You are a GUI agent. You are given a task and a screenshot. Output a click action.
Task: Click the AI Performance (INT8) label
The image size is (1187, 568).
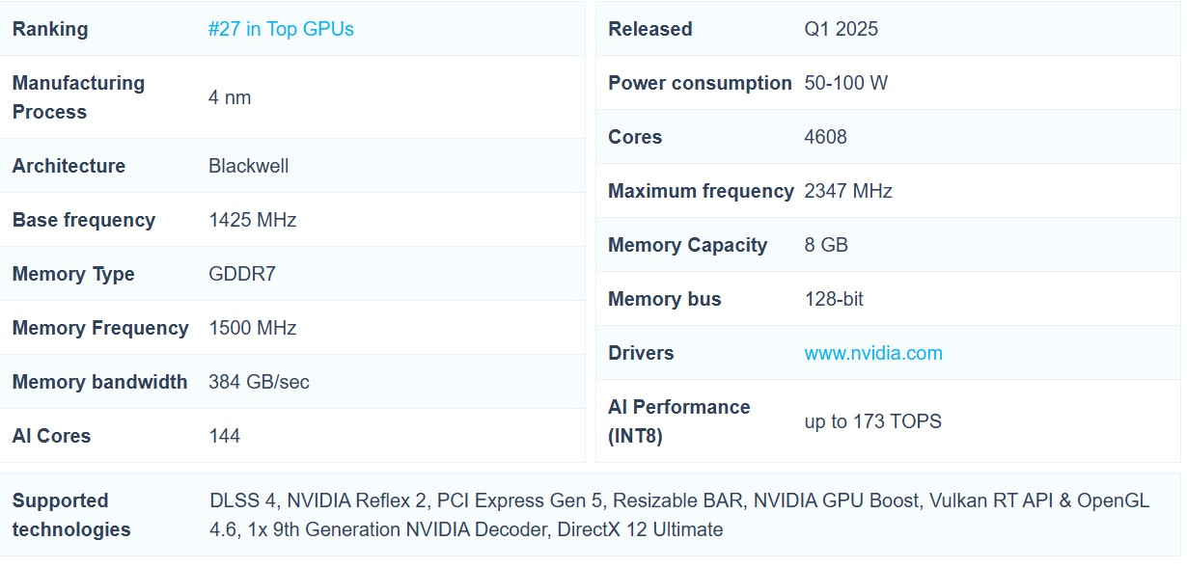(678, 421)
